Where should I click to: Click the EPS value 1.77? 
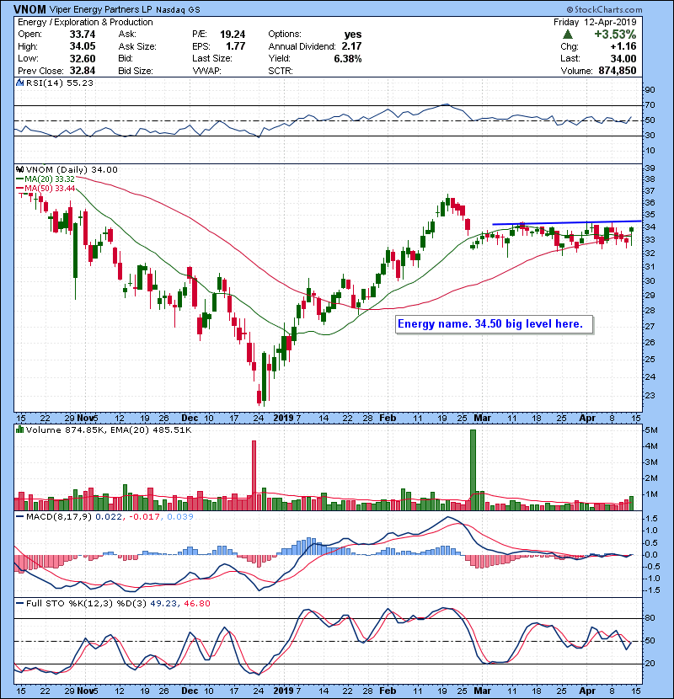pyautogui.click(x=235, y=46)
